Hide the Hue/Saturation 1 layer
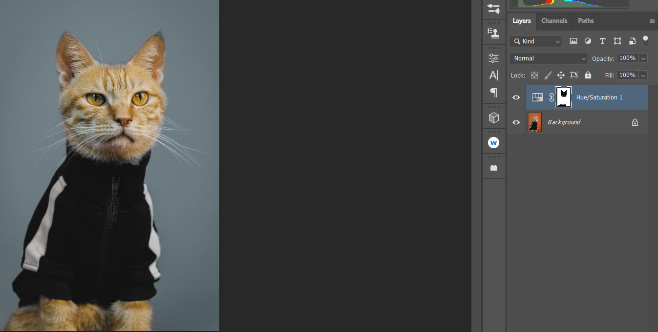The width and height of the screenshot is (658, 332). click(516, 98)
